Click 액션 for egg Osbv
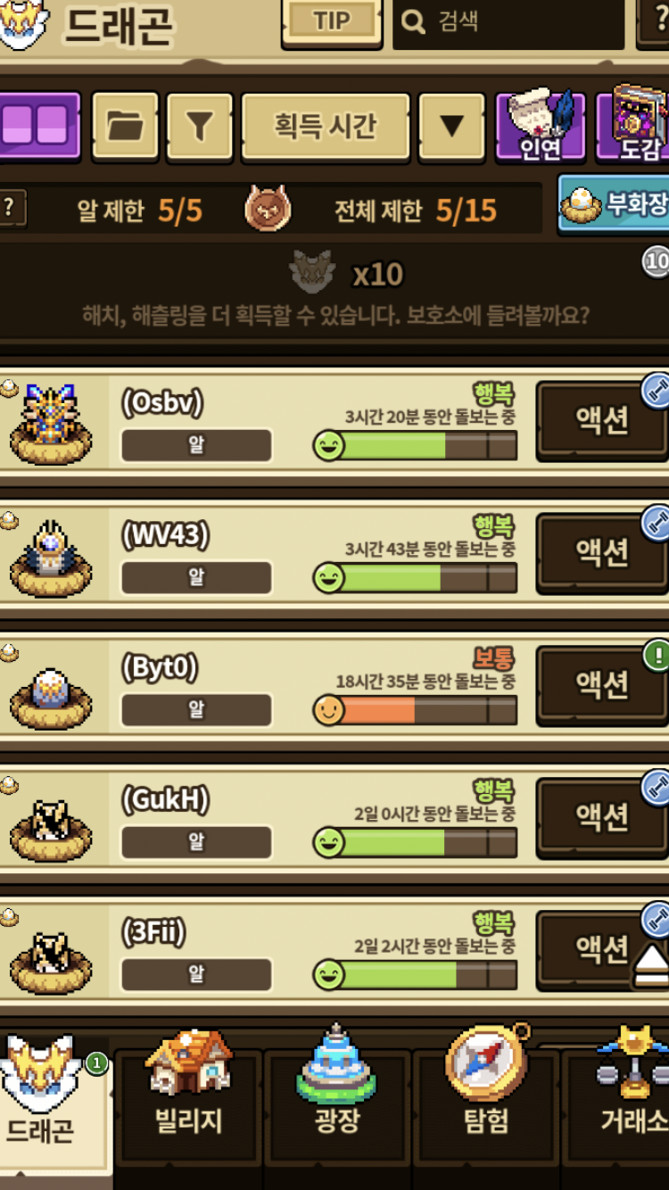 (601, 420)
